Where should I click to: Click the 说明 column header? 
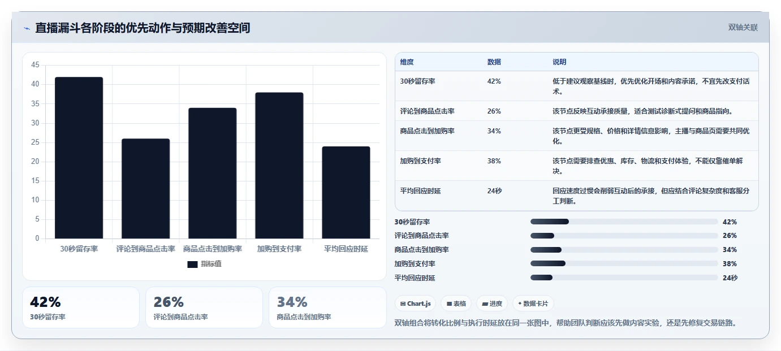(x=559, y=62)
